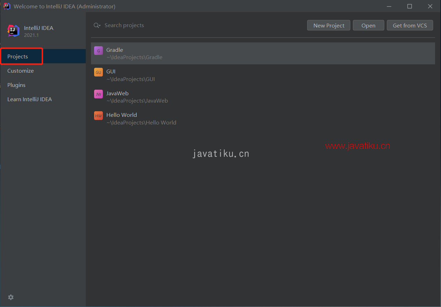The width and height of the screenshot is (441, 307).
Task: Open the JavaWeb project by its name
Action: pos(117,93)
